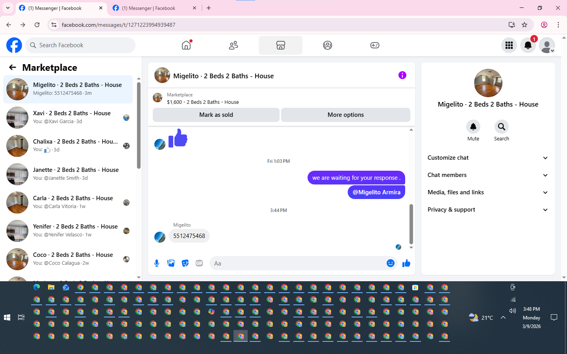The image size is (567, 354).
Task: Expand Chat members section
Action: (x=488, y=175)
